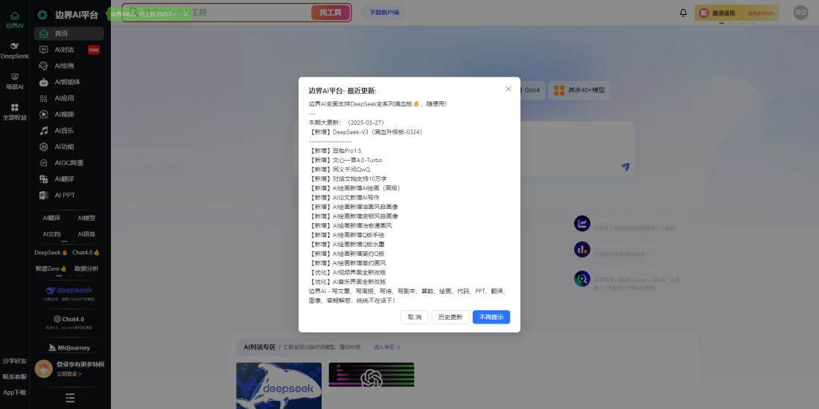Open AI对话 sidebar item
This screenshot has width=819, height=409.
tap(69, 50)
